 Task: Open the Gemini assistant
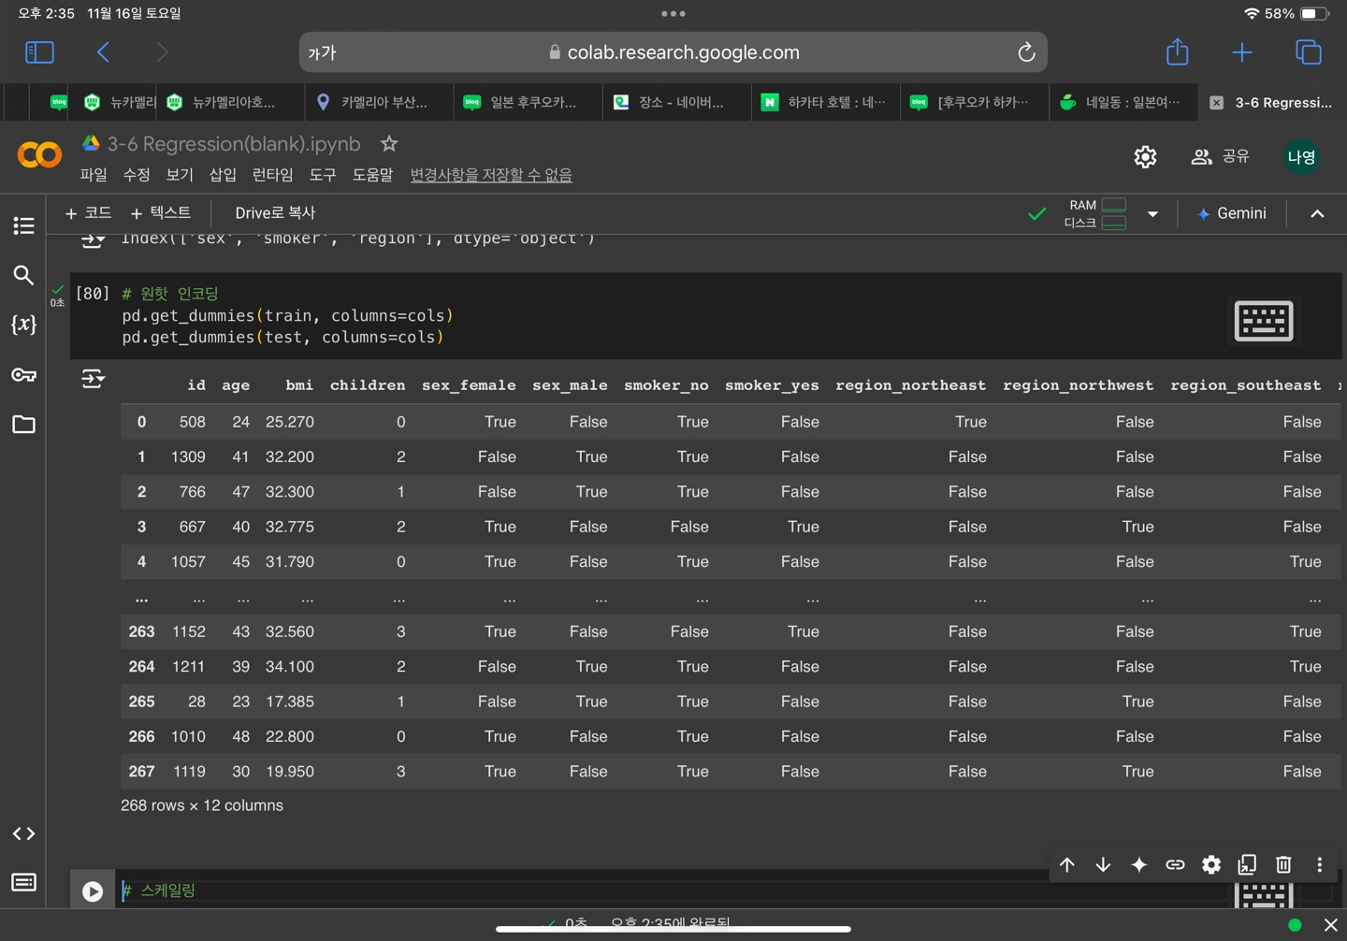click(1232, 213)
